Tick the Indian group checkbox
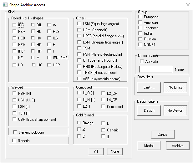This screenshot has width=193, height=163. tap(140, 33)
